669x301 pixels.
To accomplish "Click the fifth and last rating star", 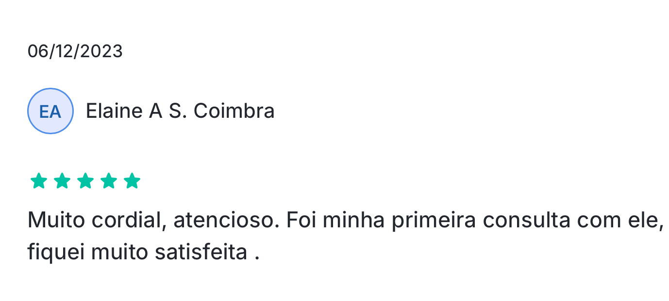I will (x=132, y=181).
